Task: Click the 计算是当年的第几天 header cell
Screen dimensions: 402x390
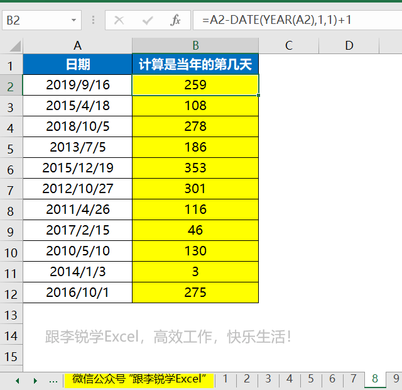Action: click(x=195, y=64)
